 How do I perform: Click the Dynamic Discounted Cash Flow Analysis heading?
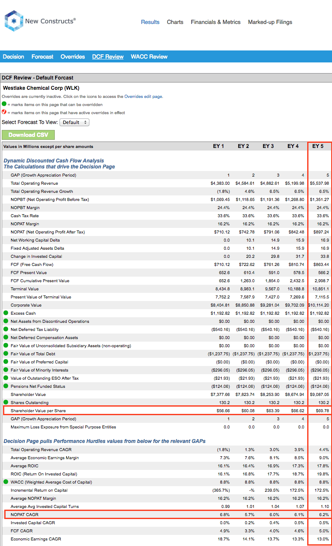click(54, 161)
